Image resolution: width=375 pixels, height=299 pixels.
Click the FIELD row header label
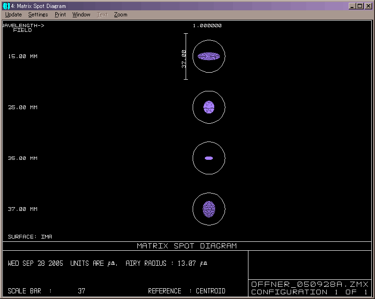pos(22,30)
